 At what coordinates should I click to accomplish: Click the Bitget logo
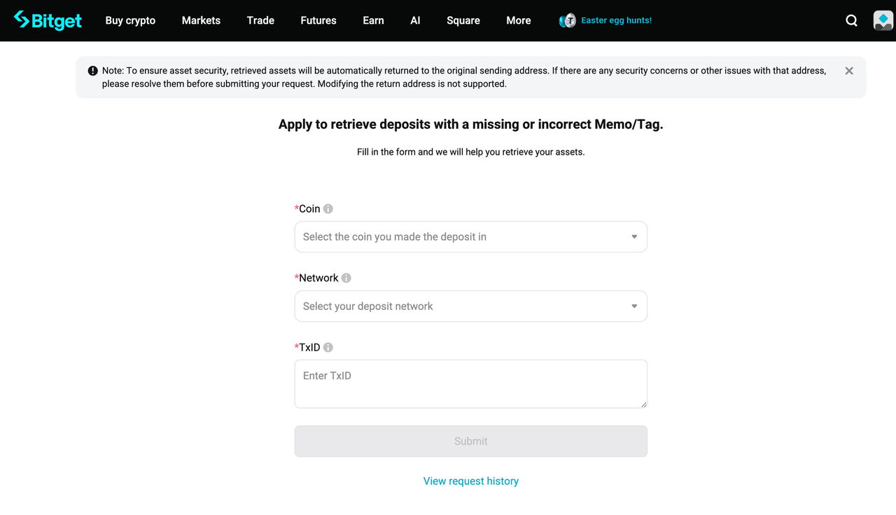coord(48,20)
